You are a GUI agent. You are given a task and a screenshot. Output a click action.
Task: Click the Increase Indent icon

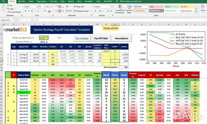71,11
